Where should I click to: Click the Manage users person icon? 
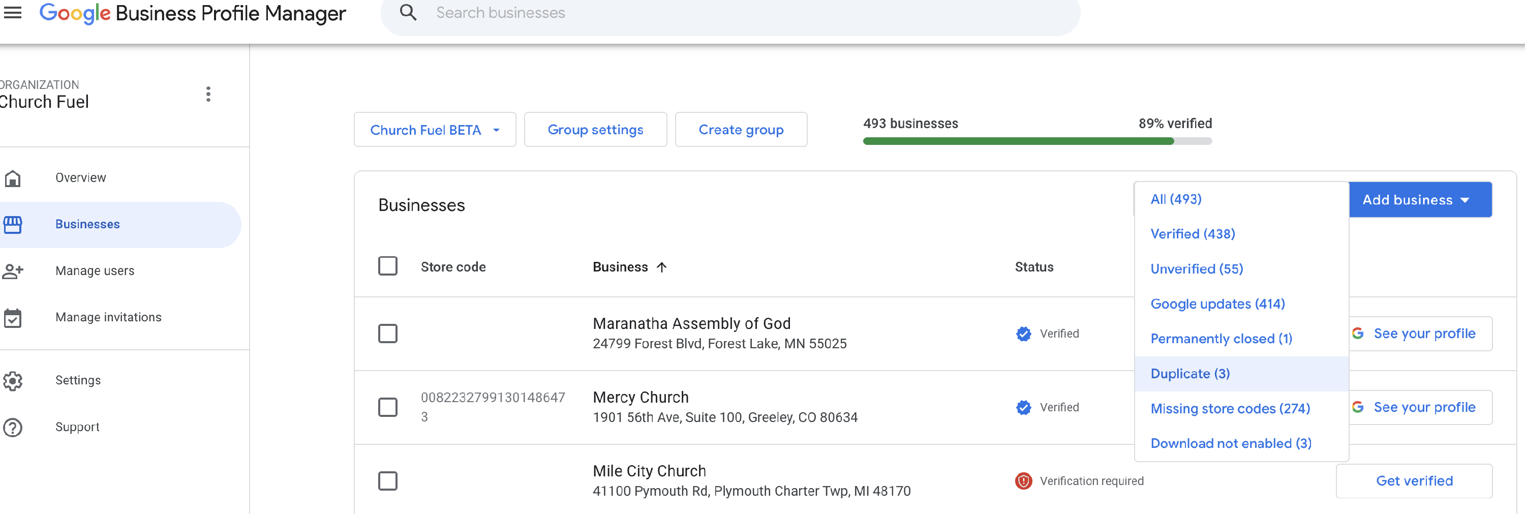(x=12, y=271)
